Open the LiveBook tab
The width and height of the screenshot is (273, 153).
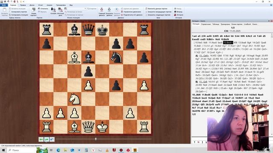[247, 24]
